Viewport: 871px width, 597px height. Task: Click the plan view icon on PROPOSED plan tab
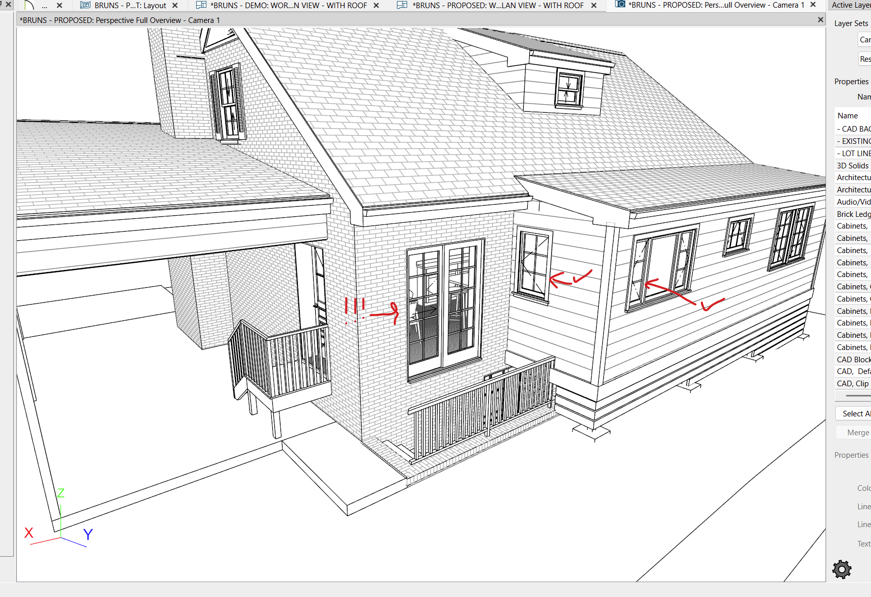tap(402, 5)
